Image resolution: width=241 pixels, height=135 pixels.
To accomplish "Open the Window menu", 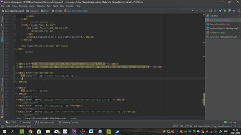I will pyautogui.click(x=70, y=6).
